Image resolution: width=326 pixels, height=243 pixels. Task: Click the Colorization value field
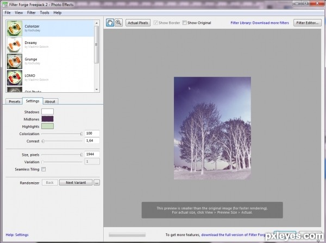click(92, 133)
